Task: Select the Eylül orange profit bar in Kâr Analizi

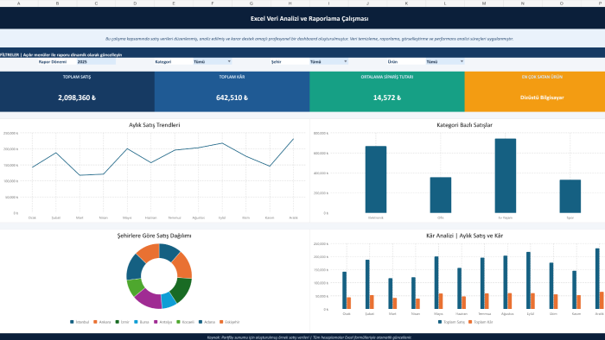Action: click(533, 301)
